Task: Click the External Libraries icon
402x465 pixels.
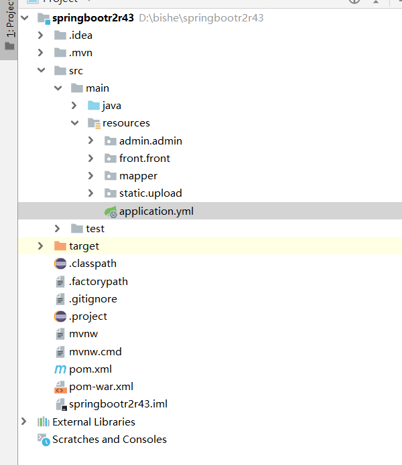Action: (44, 422)
